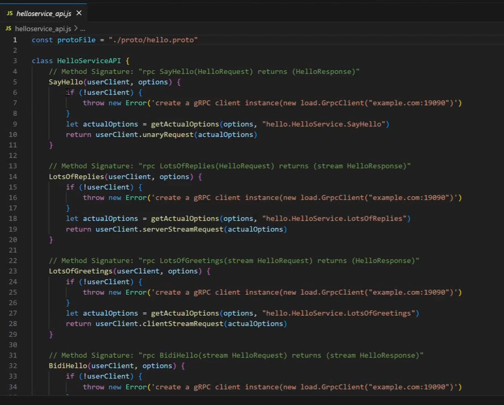
Task: Click line number 1 in the gutter
Action: 15,40
